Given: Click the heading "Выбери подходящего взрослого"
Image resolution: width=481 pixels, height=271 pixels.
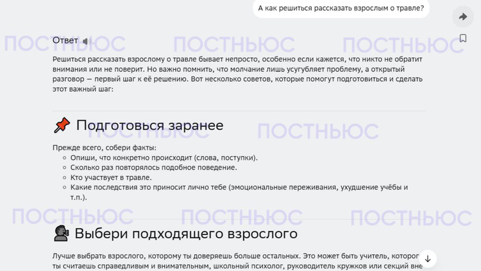Looking at the screenshot, I should tap(186, 234).
